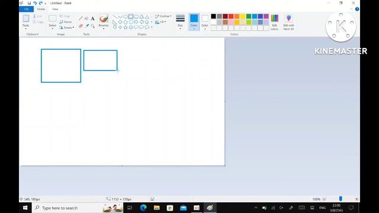Image resolution: width=379 pixels, height=213 pixels.
Task: Open Mail app from taskbar
Action: tap(183, 208)
